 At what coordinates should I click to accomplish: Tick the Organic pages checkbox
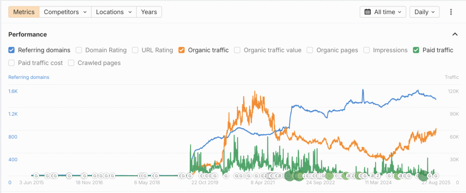pyautogui.click(x=310, y=50)
